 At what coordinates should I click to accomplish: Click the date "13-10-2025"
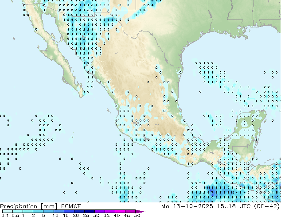[193, 206]
